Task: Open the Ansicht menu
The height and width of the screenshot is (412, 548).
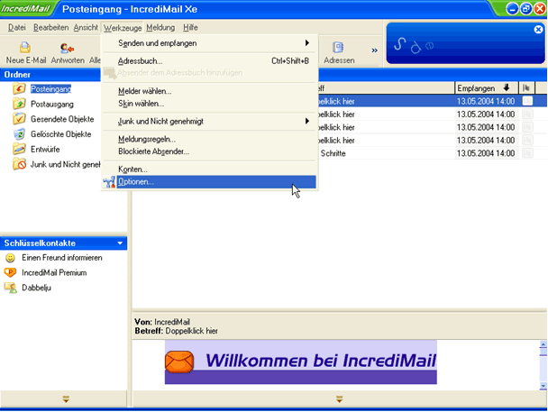Action: pyautogui.click(x=86, y=27)
